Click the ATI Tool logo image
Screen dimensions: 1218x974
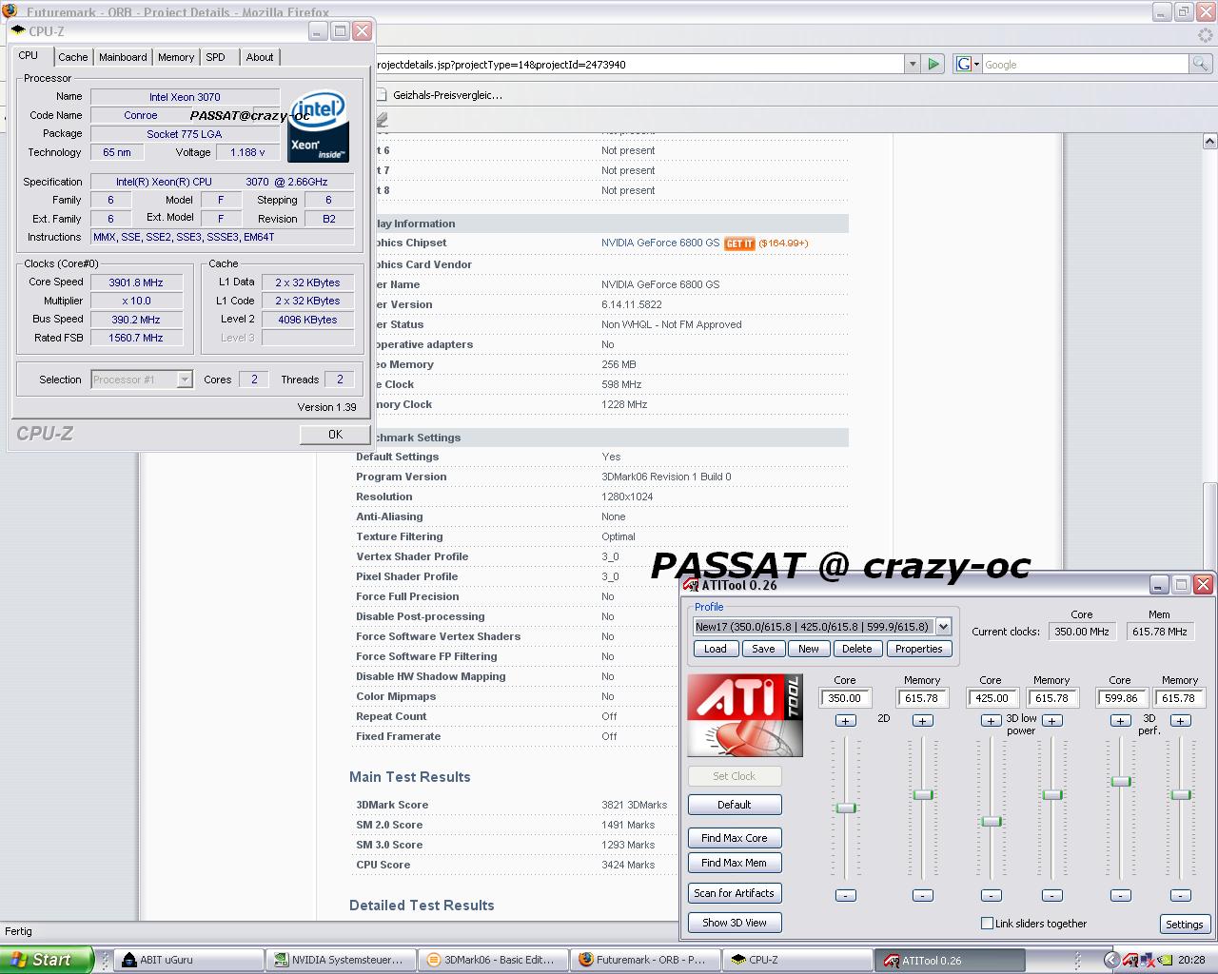745,715
